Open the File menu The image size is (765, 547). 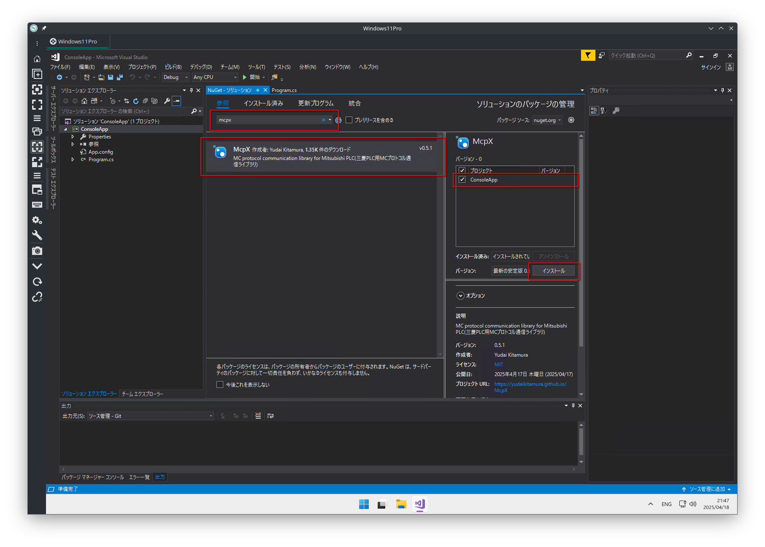(x=60, y=67)
